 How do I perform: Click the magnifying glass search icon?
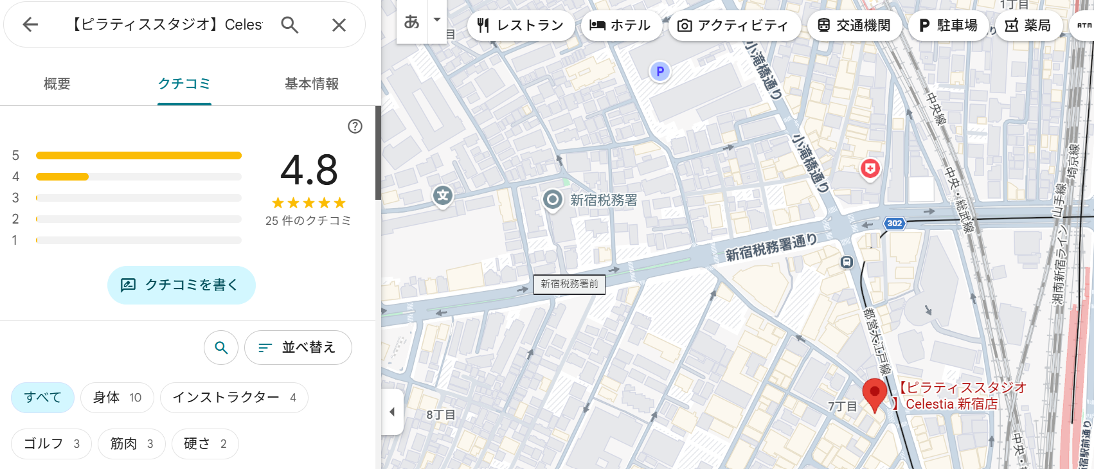pyautogui.click(x=289, y=25)
